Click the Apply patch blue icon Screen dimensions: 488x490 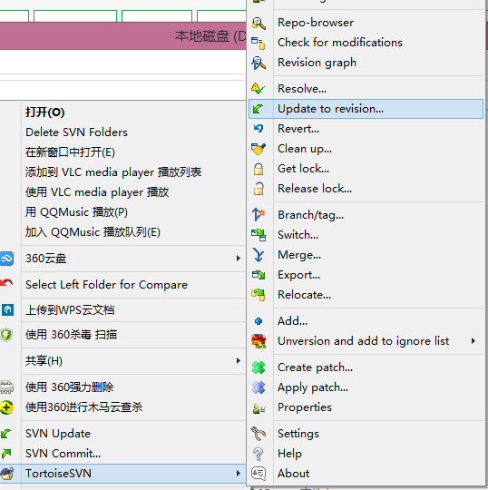pyautogui.click(x=259, y=387)
